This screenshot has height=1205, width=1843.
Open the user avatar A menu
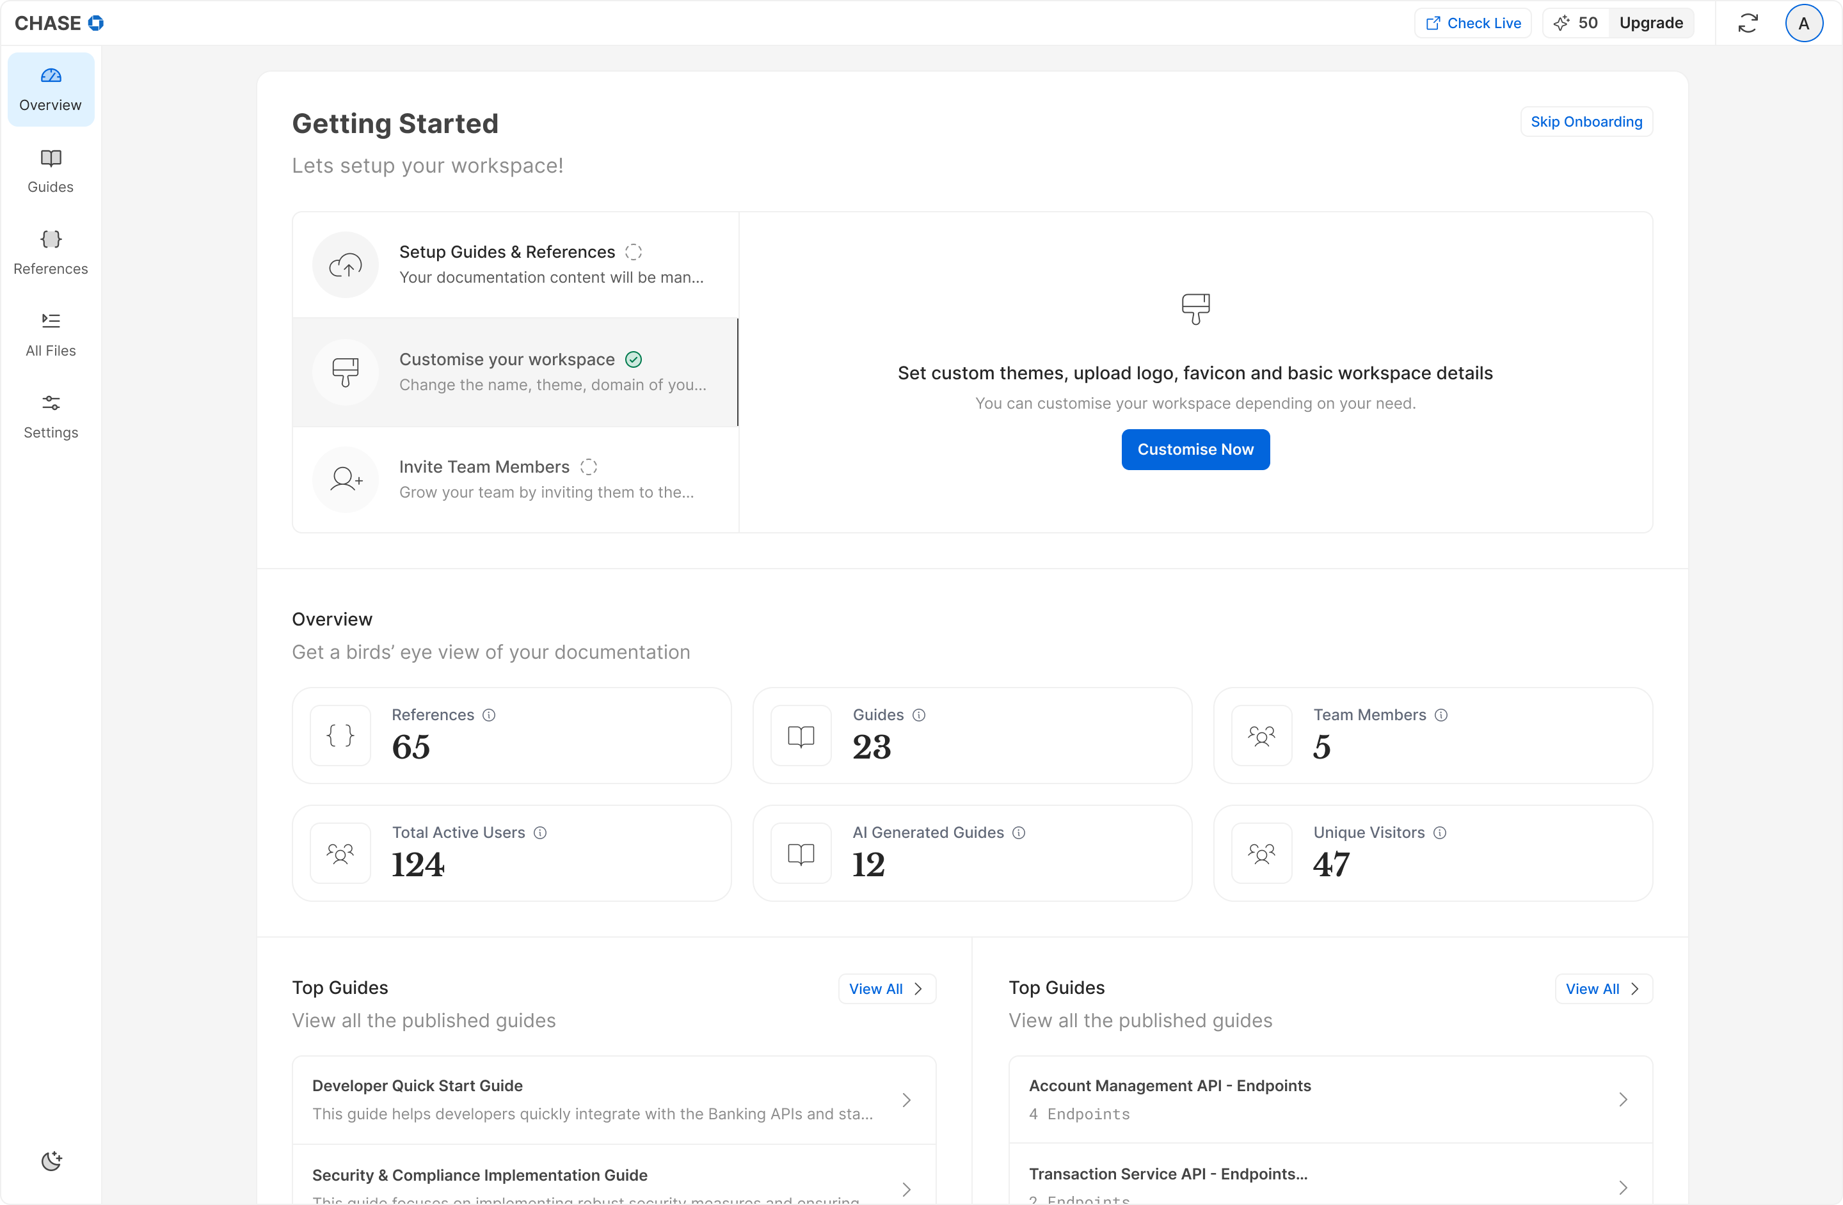pos(1803,23)
